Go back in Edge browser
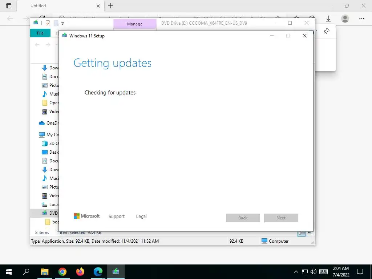This screenshot has width=372, height=279. [x=10, y=19]
